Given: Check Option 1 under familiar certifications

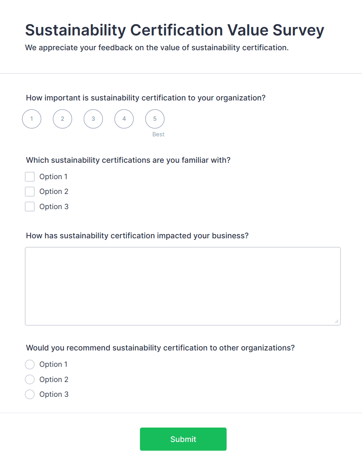Looking at the screenshot, I should [x=30, y=177].
